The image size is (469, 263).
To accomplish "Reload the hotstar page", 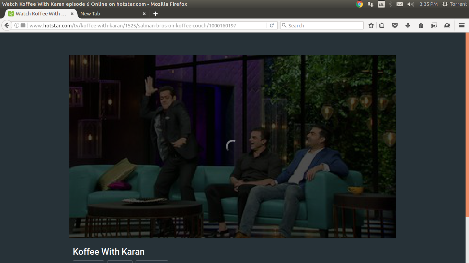I will [272, 25].
